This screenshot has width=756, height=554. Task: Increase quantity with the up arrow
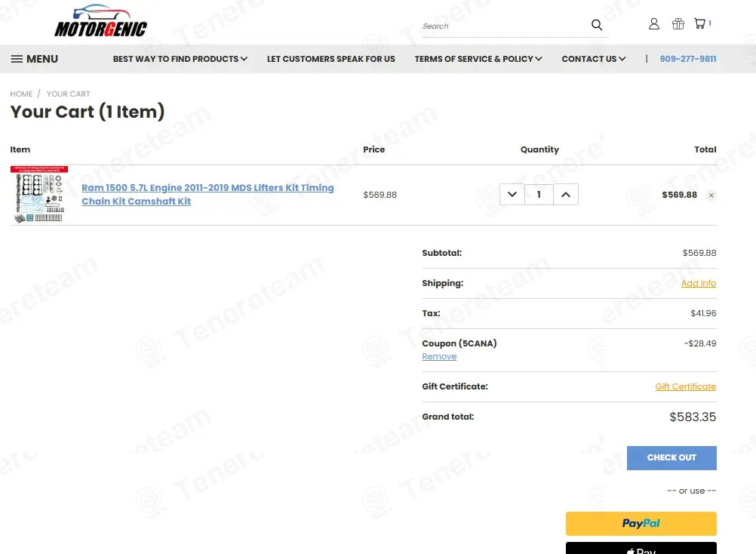(x=566, y=194)
